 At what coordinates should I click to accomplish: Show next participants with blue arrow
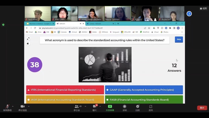[x=189, y=14]
